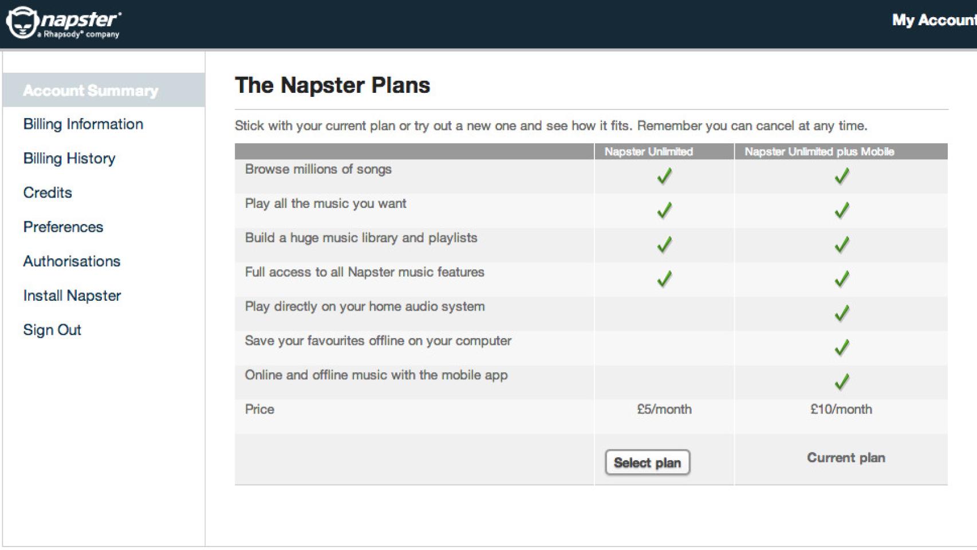Click Napster Unlimited checkmark for Browse millions of songs
Screen dimensions: 977x550
664,176
